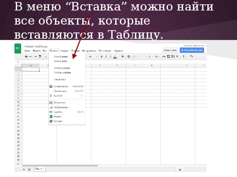Choose 'Новый лист' in Insert menu
Image resolution: width=237 pixels, height=177 pixels.
coord(67,80)
